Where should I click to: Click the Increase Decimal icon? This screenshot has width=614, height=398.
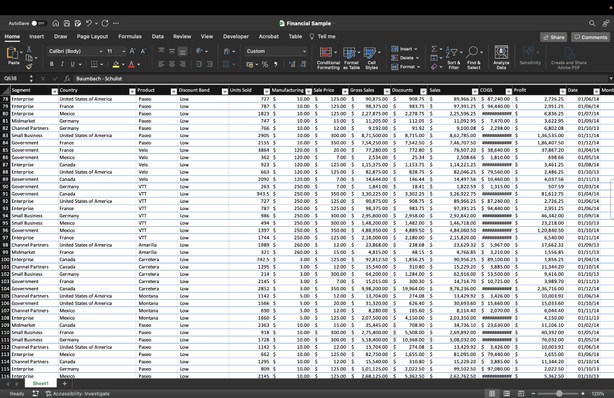(292, 64)
